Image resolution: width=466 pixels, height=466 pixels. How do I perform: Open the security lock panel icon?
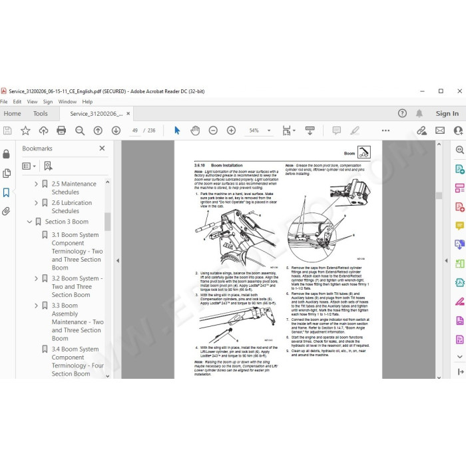[x=6, y=154]
